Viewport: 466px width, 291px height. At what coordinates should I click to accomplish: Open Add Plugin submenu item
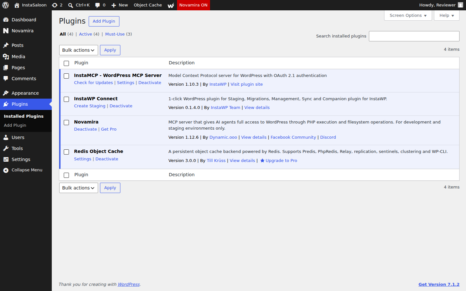pyautogui.click(x=15, y=125)
